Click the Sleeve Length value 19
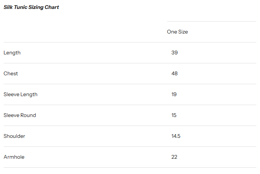This screenshot has width=260, height=174. click(174, 95)
